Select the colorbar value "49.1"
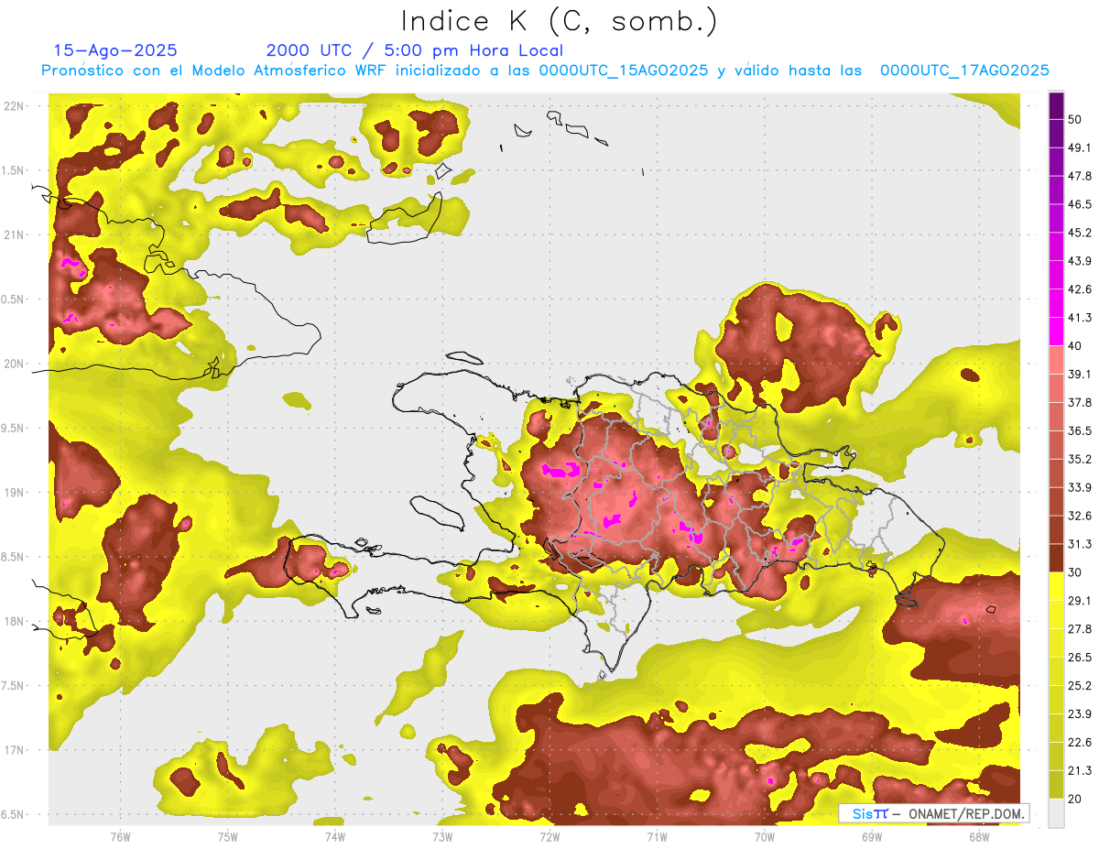 (1079, 147)
